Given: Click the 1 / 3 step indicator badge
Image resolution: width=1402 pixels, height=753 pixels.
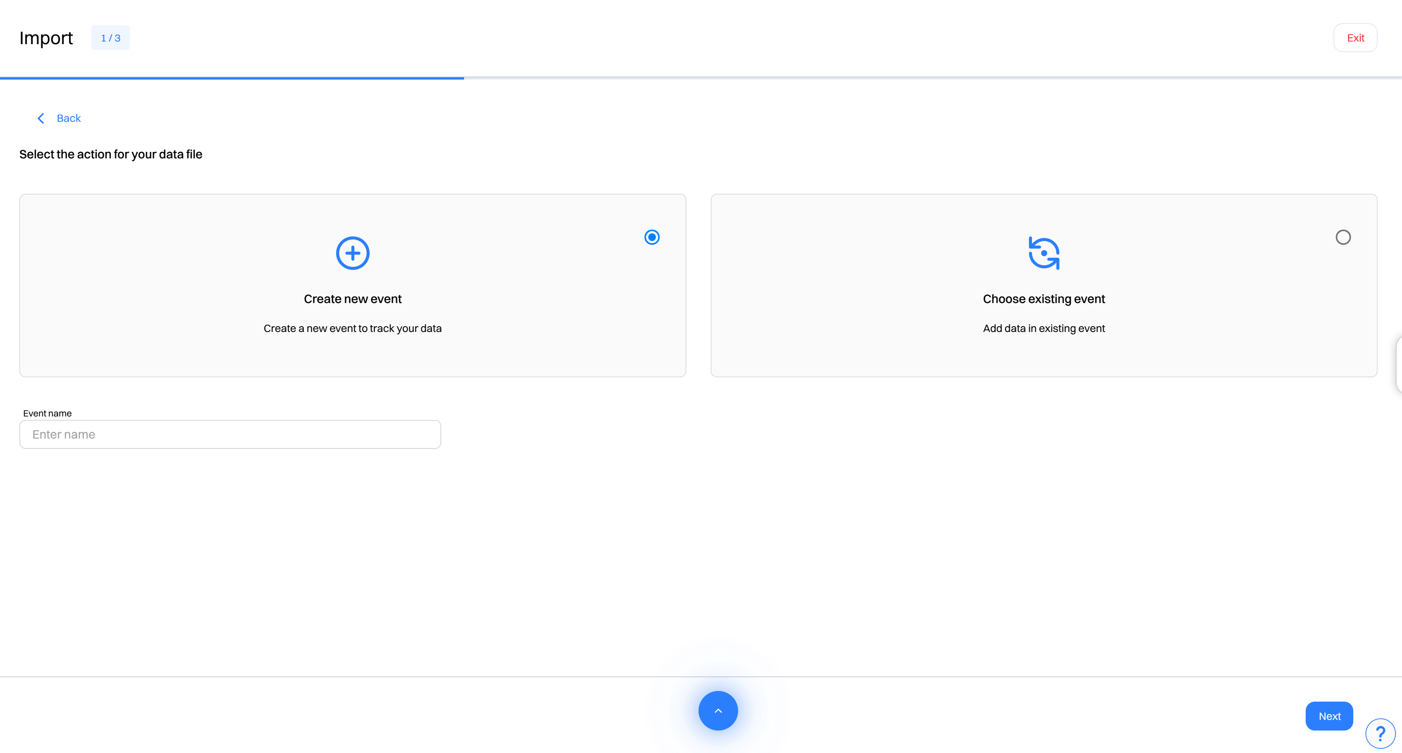Looking at the screenshot, I should (x=110, y=38).
